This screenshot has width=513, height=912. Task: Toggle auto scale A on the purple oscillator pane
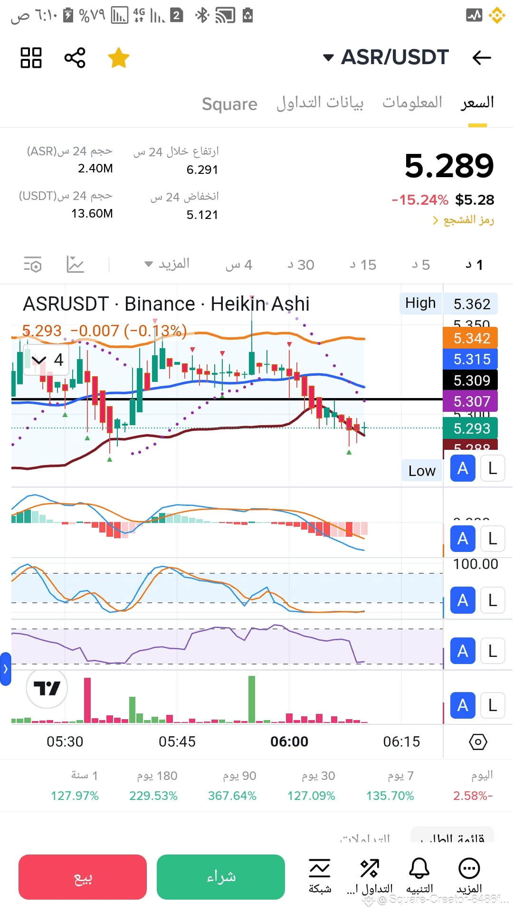[463, 651]
